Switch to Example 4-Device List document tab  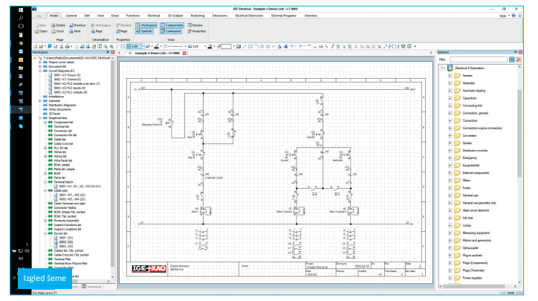[157, 54]
